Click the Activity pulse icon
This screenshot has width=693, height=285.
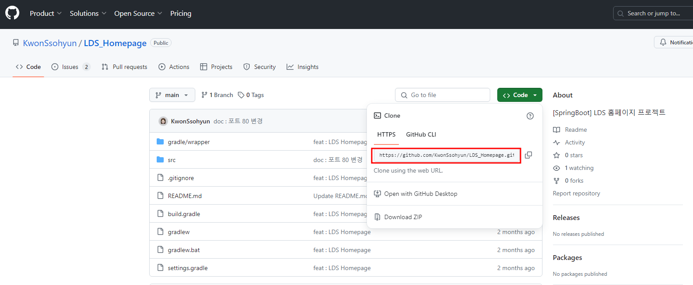coord(557,142)
